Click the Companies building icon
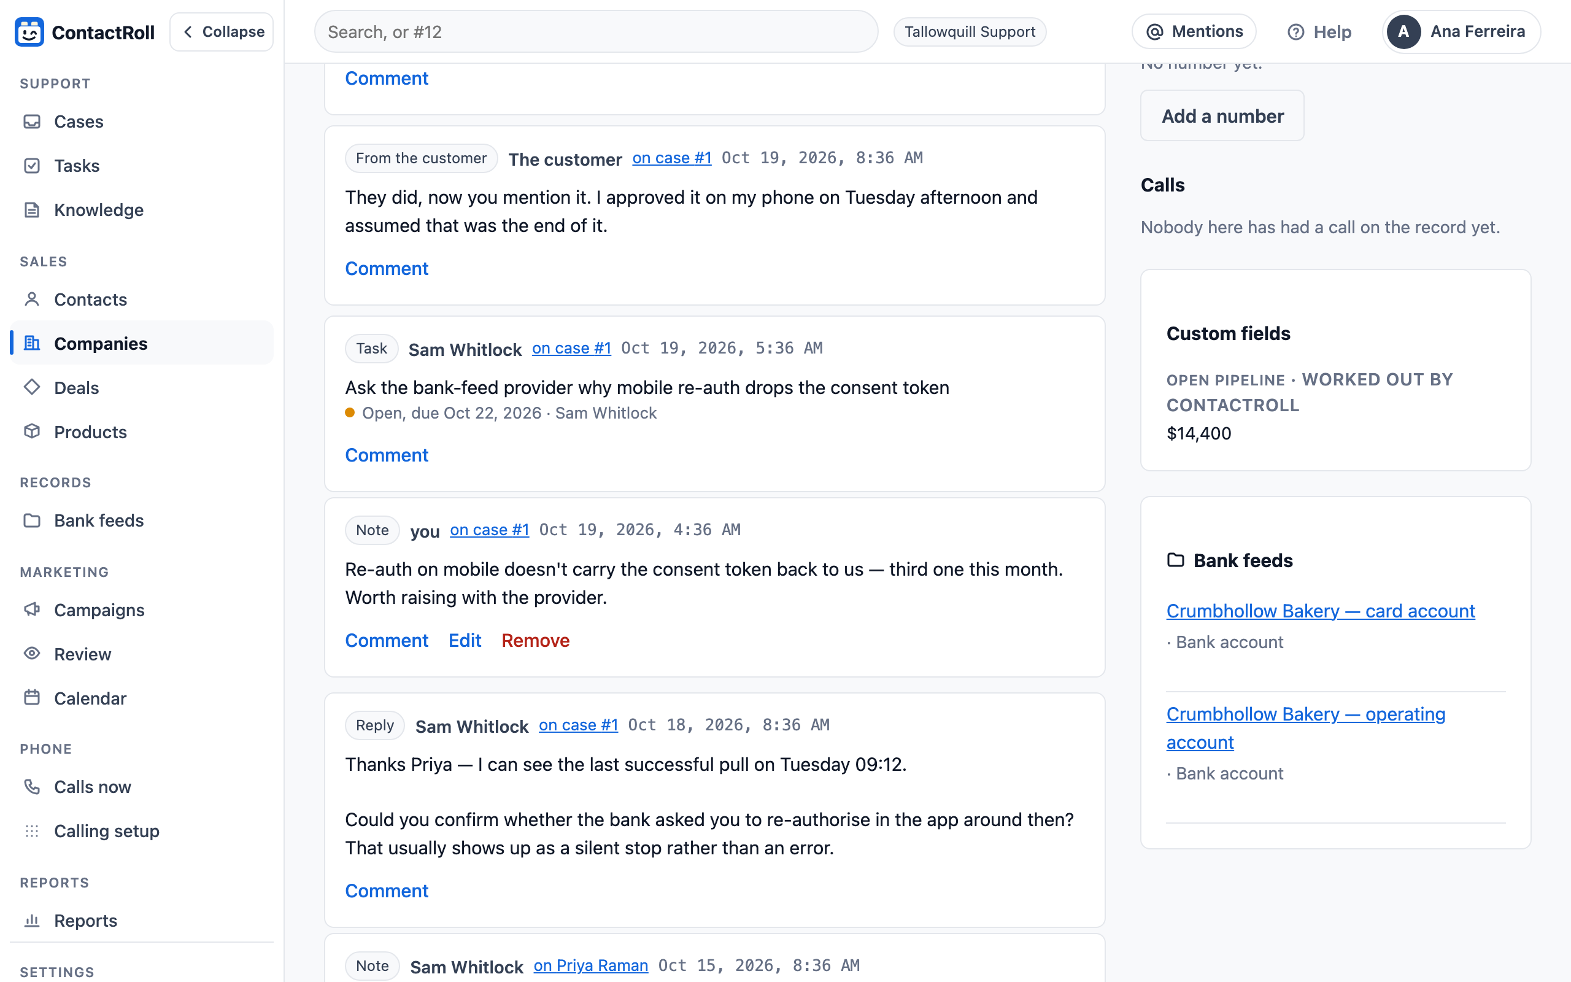 click(x=32, y=343)
